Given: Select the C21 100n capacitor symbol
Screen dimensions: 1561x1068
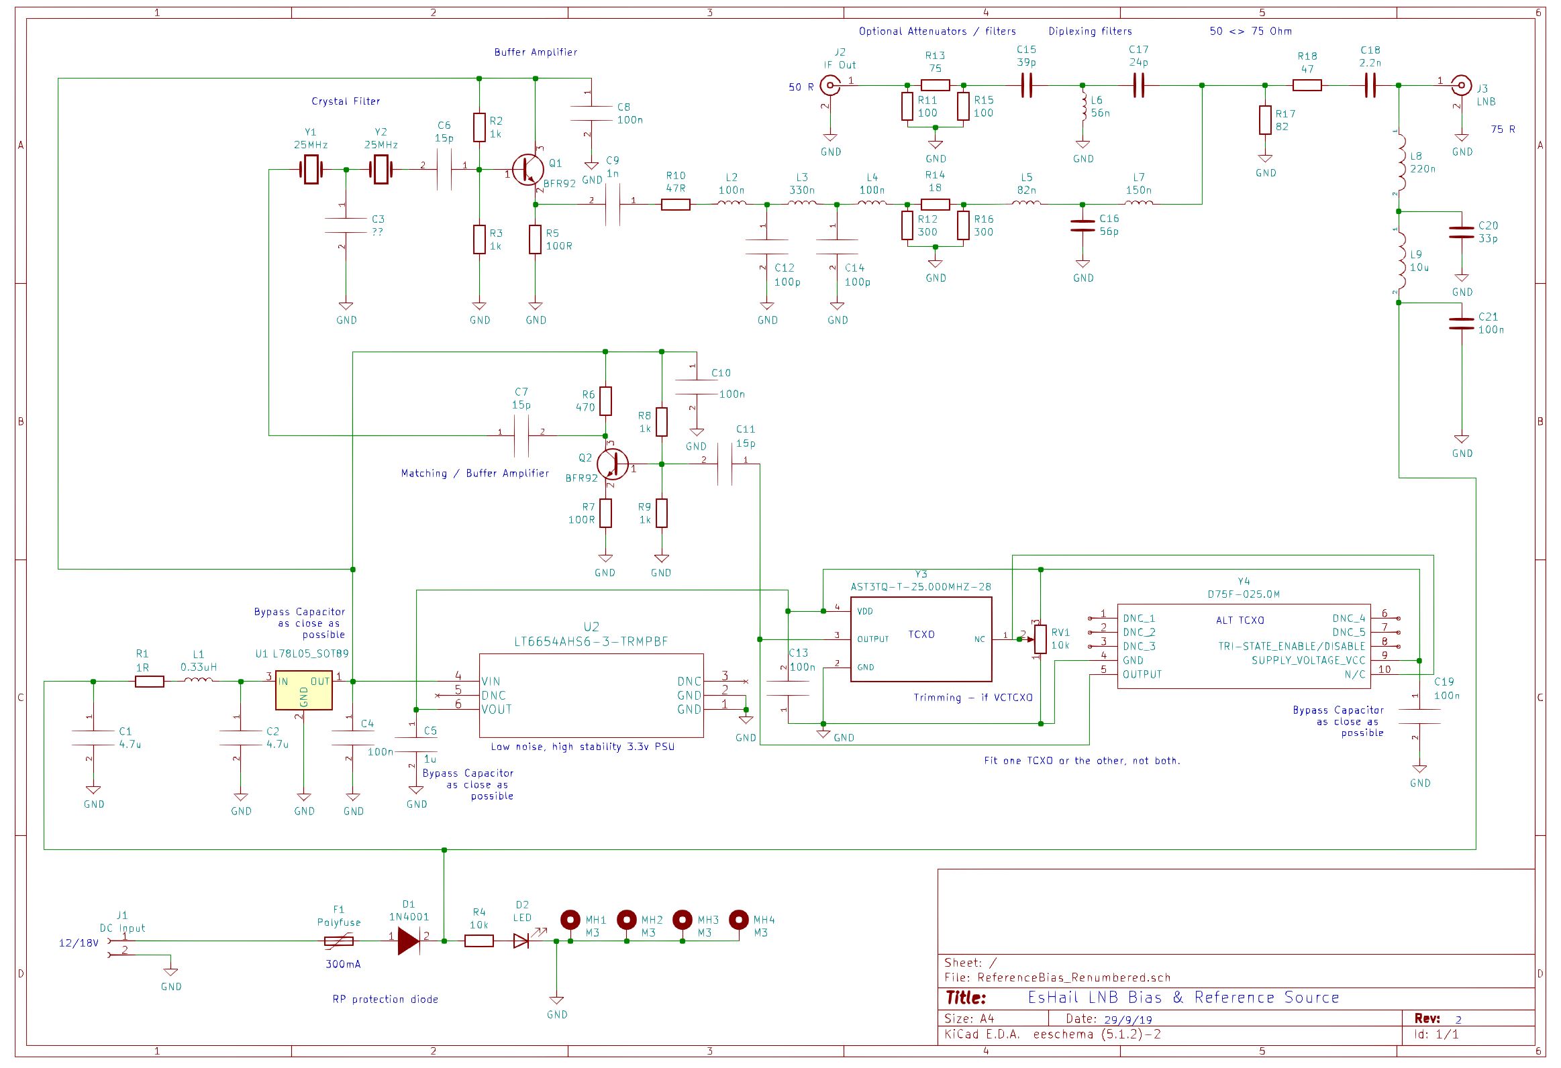Looking at the screenshot, I should [1462, 323].
